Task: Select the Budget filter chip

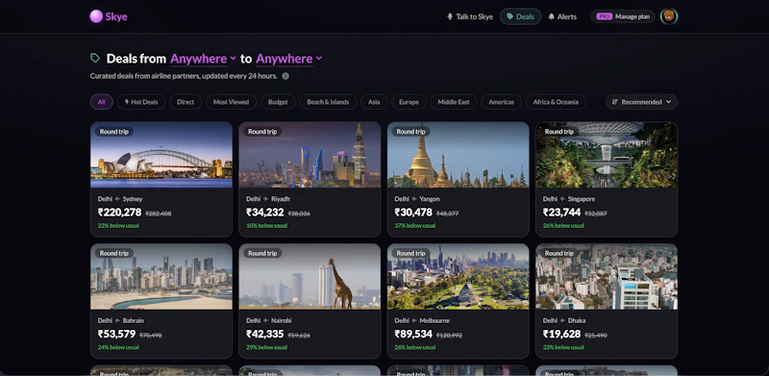Action: (x=278, y=102)
